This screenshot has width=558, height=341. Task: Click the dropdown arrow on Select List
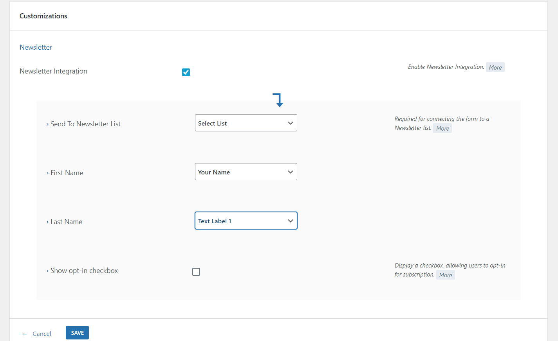(x=290, y=123)
